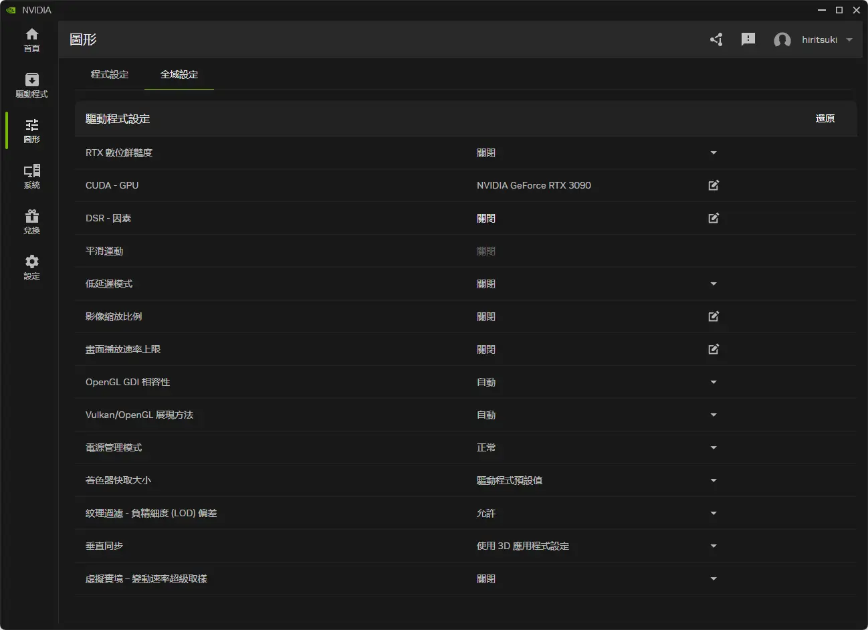Edit the CUDA - GPU setting
868x630 pixels.
tap(714, 185)
